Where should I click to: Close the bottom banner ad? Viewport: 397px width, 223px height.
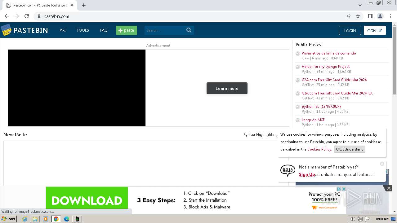pos(389,188)
